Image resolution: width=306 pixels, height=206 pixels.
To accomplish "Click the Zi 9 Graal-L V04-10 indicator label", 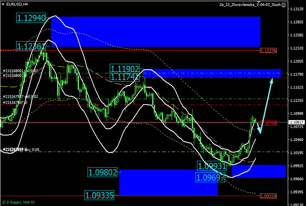I will [18, 202].
